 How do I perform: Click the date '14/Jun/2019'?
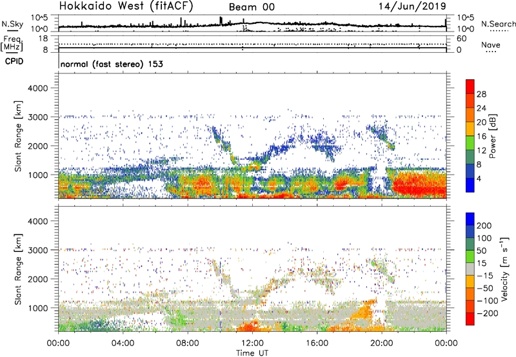(x=412, y=6)
